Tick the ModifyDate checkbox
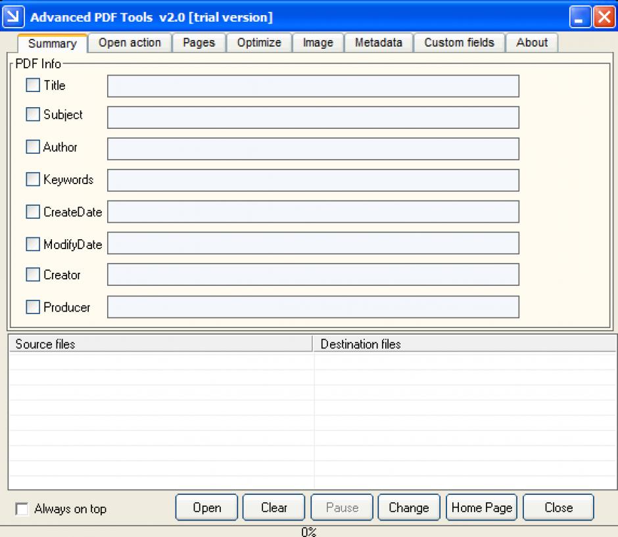 tap(33, 244)
